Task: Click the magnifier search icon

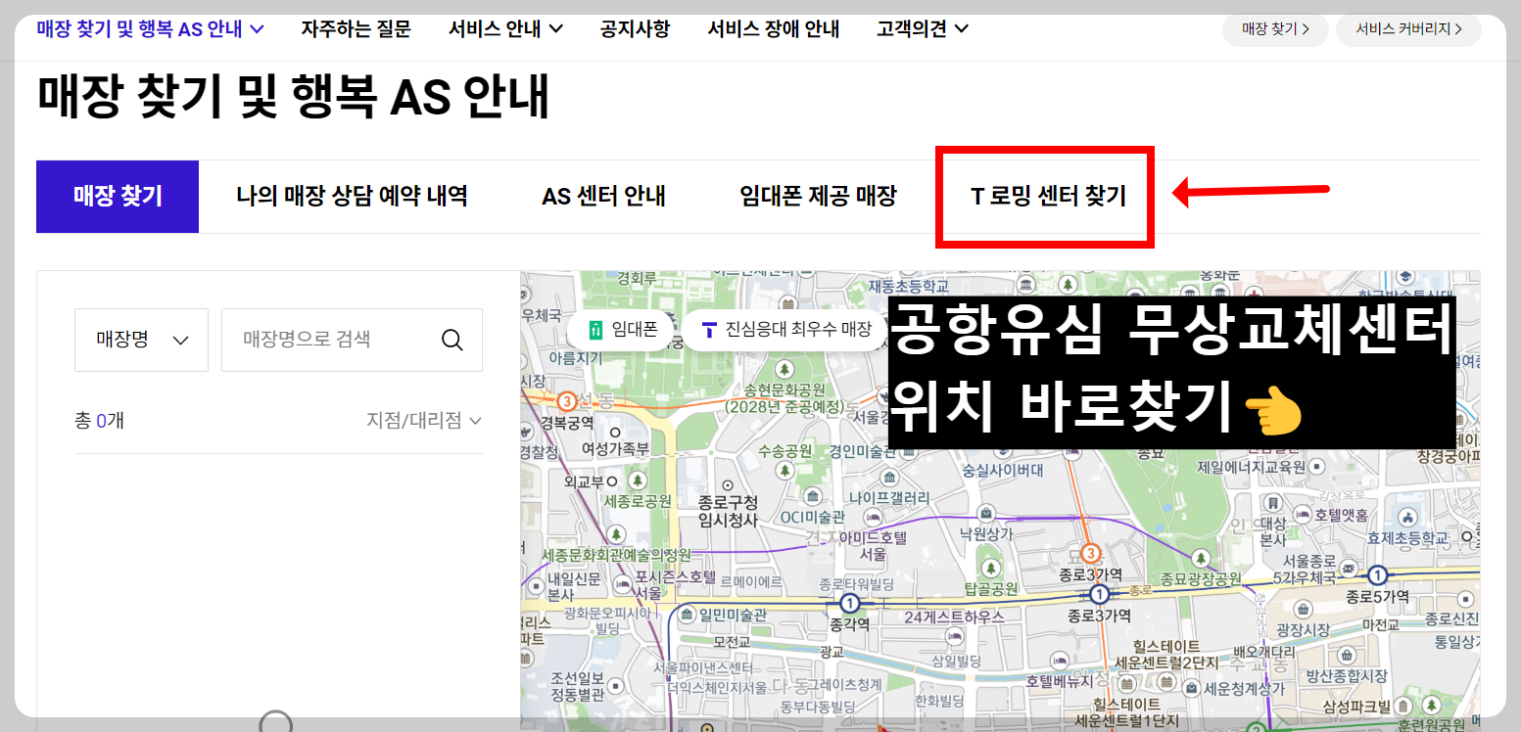Action: click(x=452, y=340)
